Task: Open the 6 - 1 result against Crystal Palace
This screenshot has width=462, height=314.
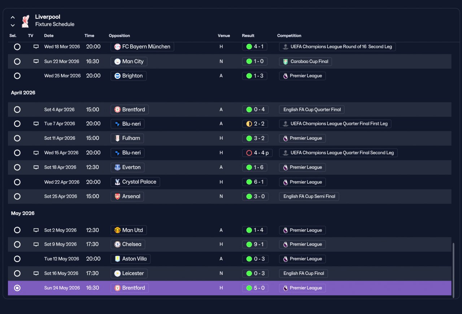Action: point(255,182)
